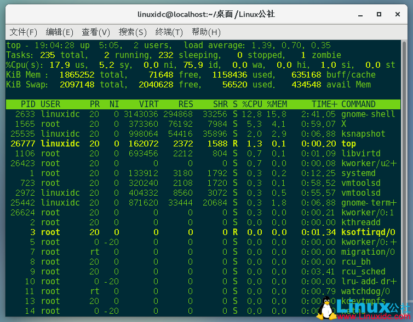The image size is (413, 322).
Task: Click the lru-add-dr+ command
Action: coord(369,282)
